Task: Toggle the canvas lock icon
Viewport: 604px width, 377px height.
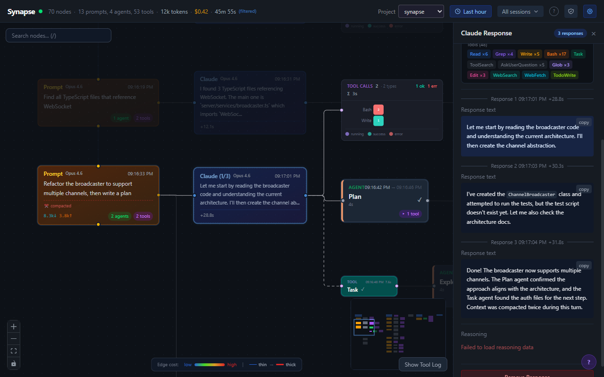Action: (x=13, y=363)
